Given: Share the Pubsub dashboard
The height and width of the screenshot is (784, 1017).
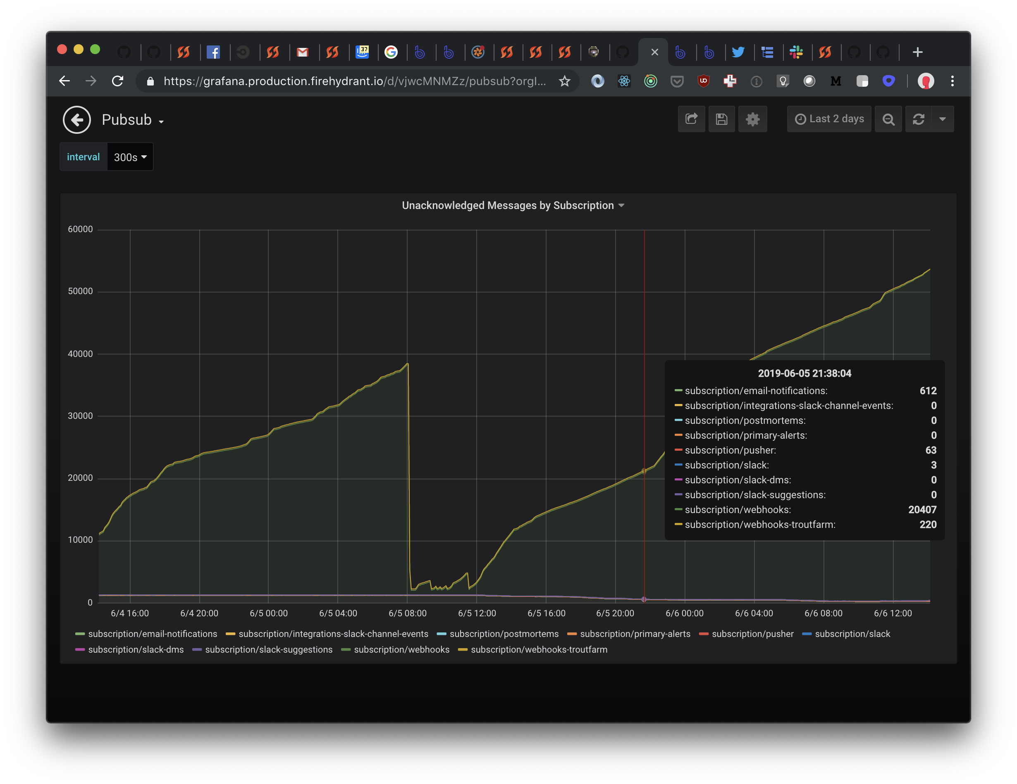Looking at the screenshot, I should click(x=691, y=119).
